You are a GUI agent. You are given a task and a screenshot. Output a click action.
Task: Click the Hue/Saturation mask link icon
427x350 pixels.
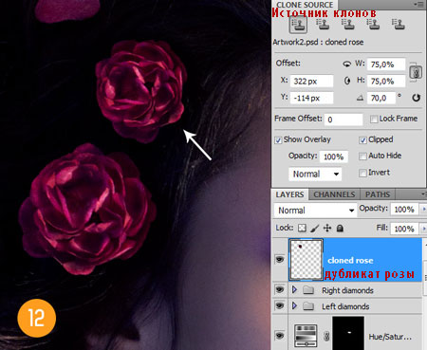[x=326, y=337]
